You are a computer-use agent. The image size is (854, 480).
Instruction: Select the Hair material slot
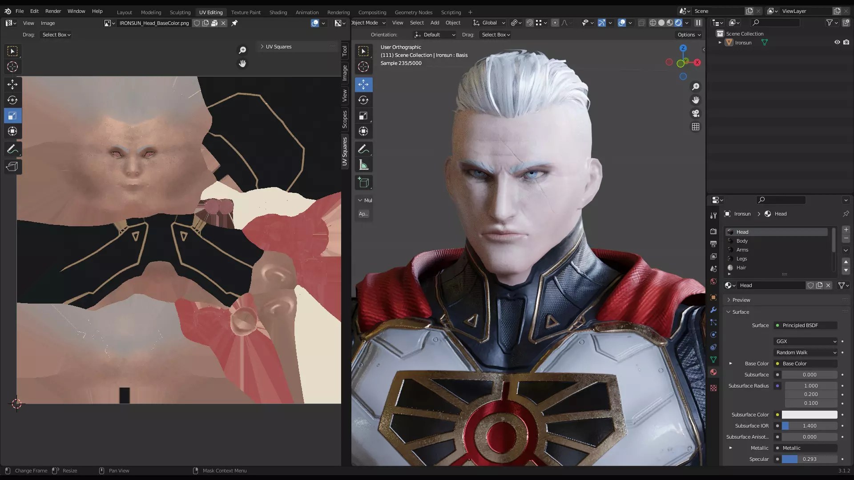(777, 268)
